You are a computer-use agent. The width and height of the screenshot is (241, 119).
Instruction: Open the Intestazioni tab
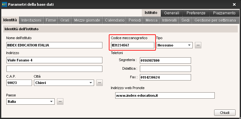point(31,20)
